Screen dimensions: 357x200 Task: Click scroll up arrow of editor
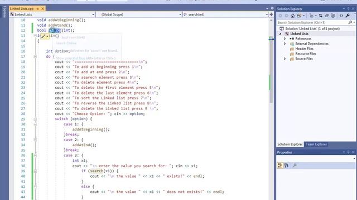271,20
